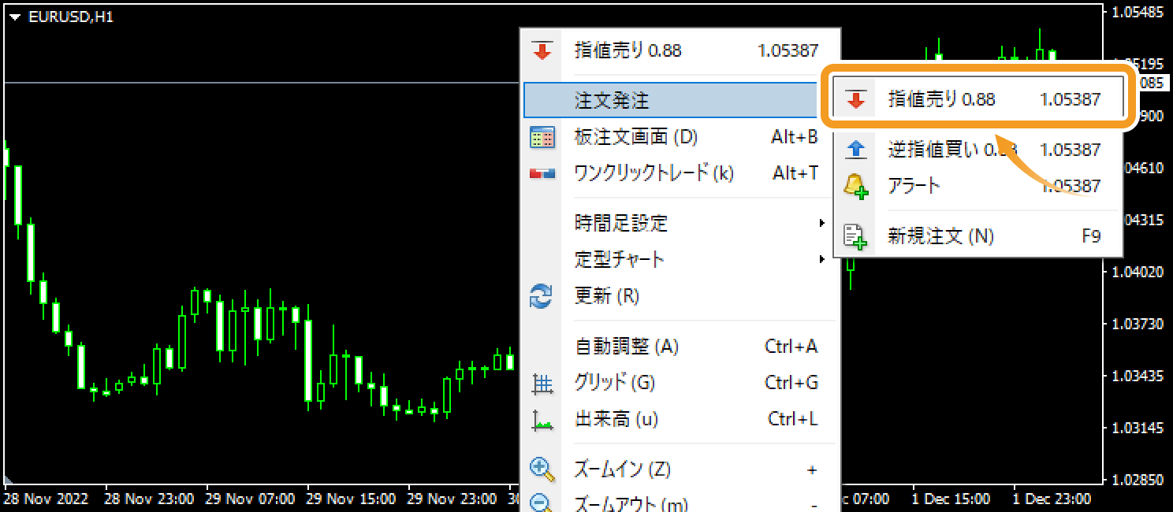Open 定型チャート menu entry
Viewport: 1173px width, 512px height.
pyautogui.click(x=680, y=259)
